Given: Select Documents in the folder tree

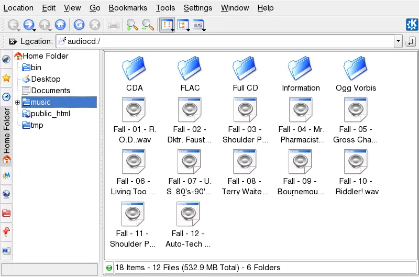Looking at the screenshot, I should click(x=50, y=91).
